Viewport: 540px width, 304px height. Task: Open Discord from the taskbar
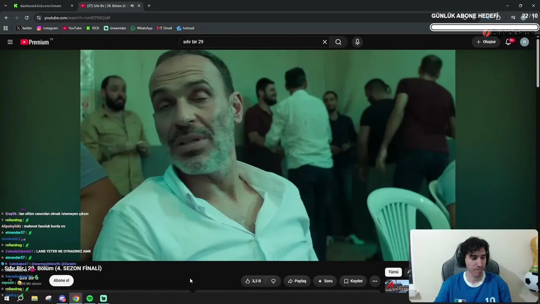(62, 299)
